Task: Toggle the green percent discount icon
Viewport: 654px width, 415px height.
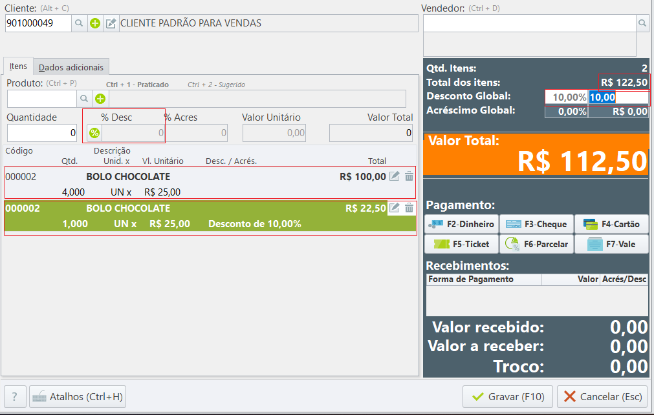Action: coord(94,133)
